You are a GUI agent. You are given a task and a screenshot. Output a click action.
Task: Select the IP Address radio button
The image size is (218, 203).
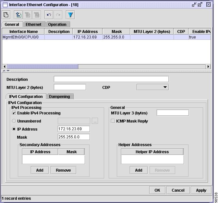(x=14, y=129)
